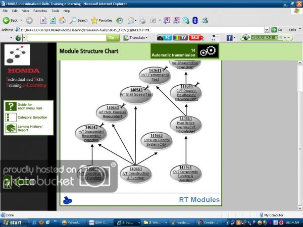
Task: Click the Links toolbar label
Action: (x=292, y=30)
